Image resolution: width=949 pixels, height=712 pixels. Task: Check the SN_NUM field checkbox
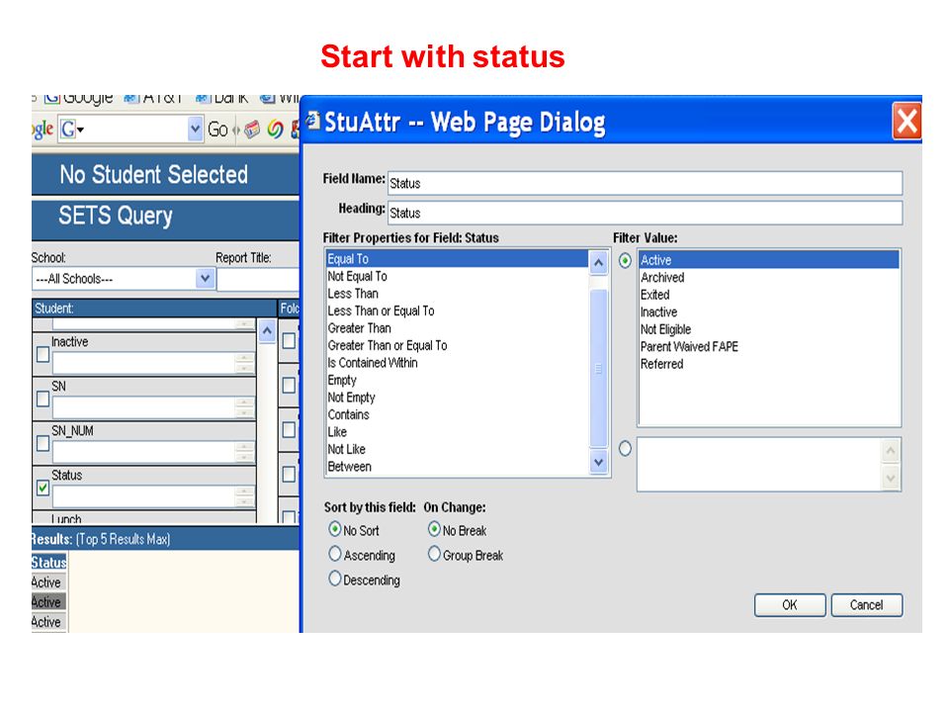(x=43, y=443)
